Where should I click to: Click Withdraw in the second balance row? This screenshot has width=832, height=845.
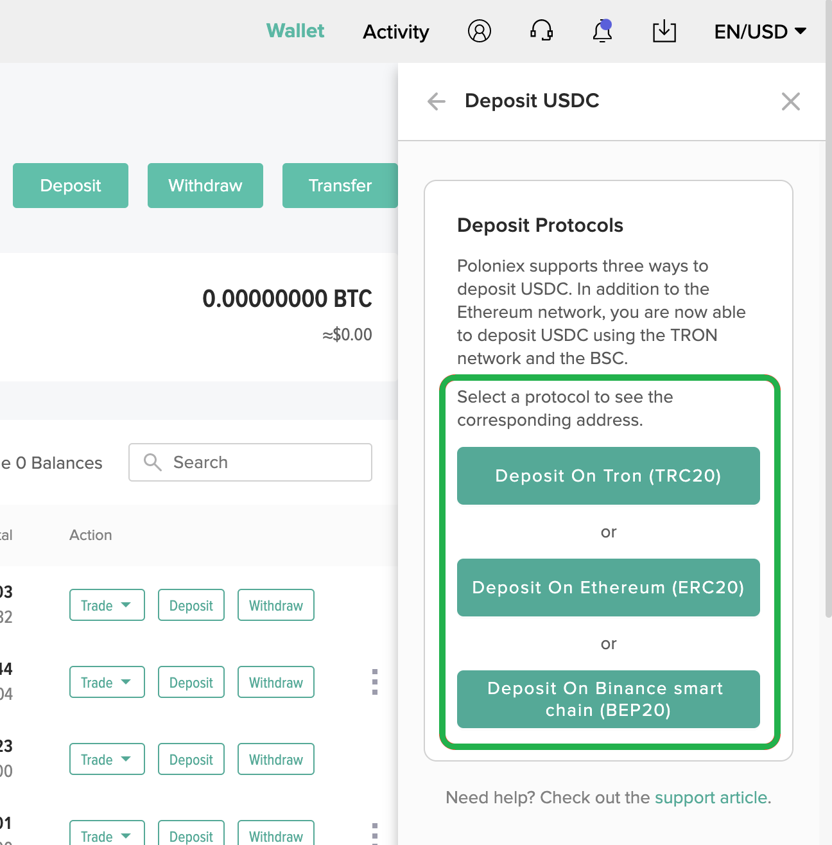276,682
